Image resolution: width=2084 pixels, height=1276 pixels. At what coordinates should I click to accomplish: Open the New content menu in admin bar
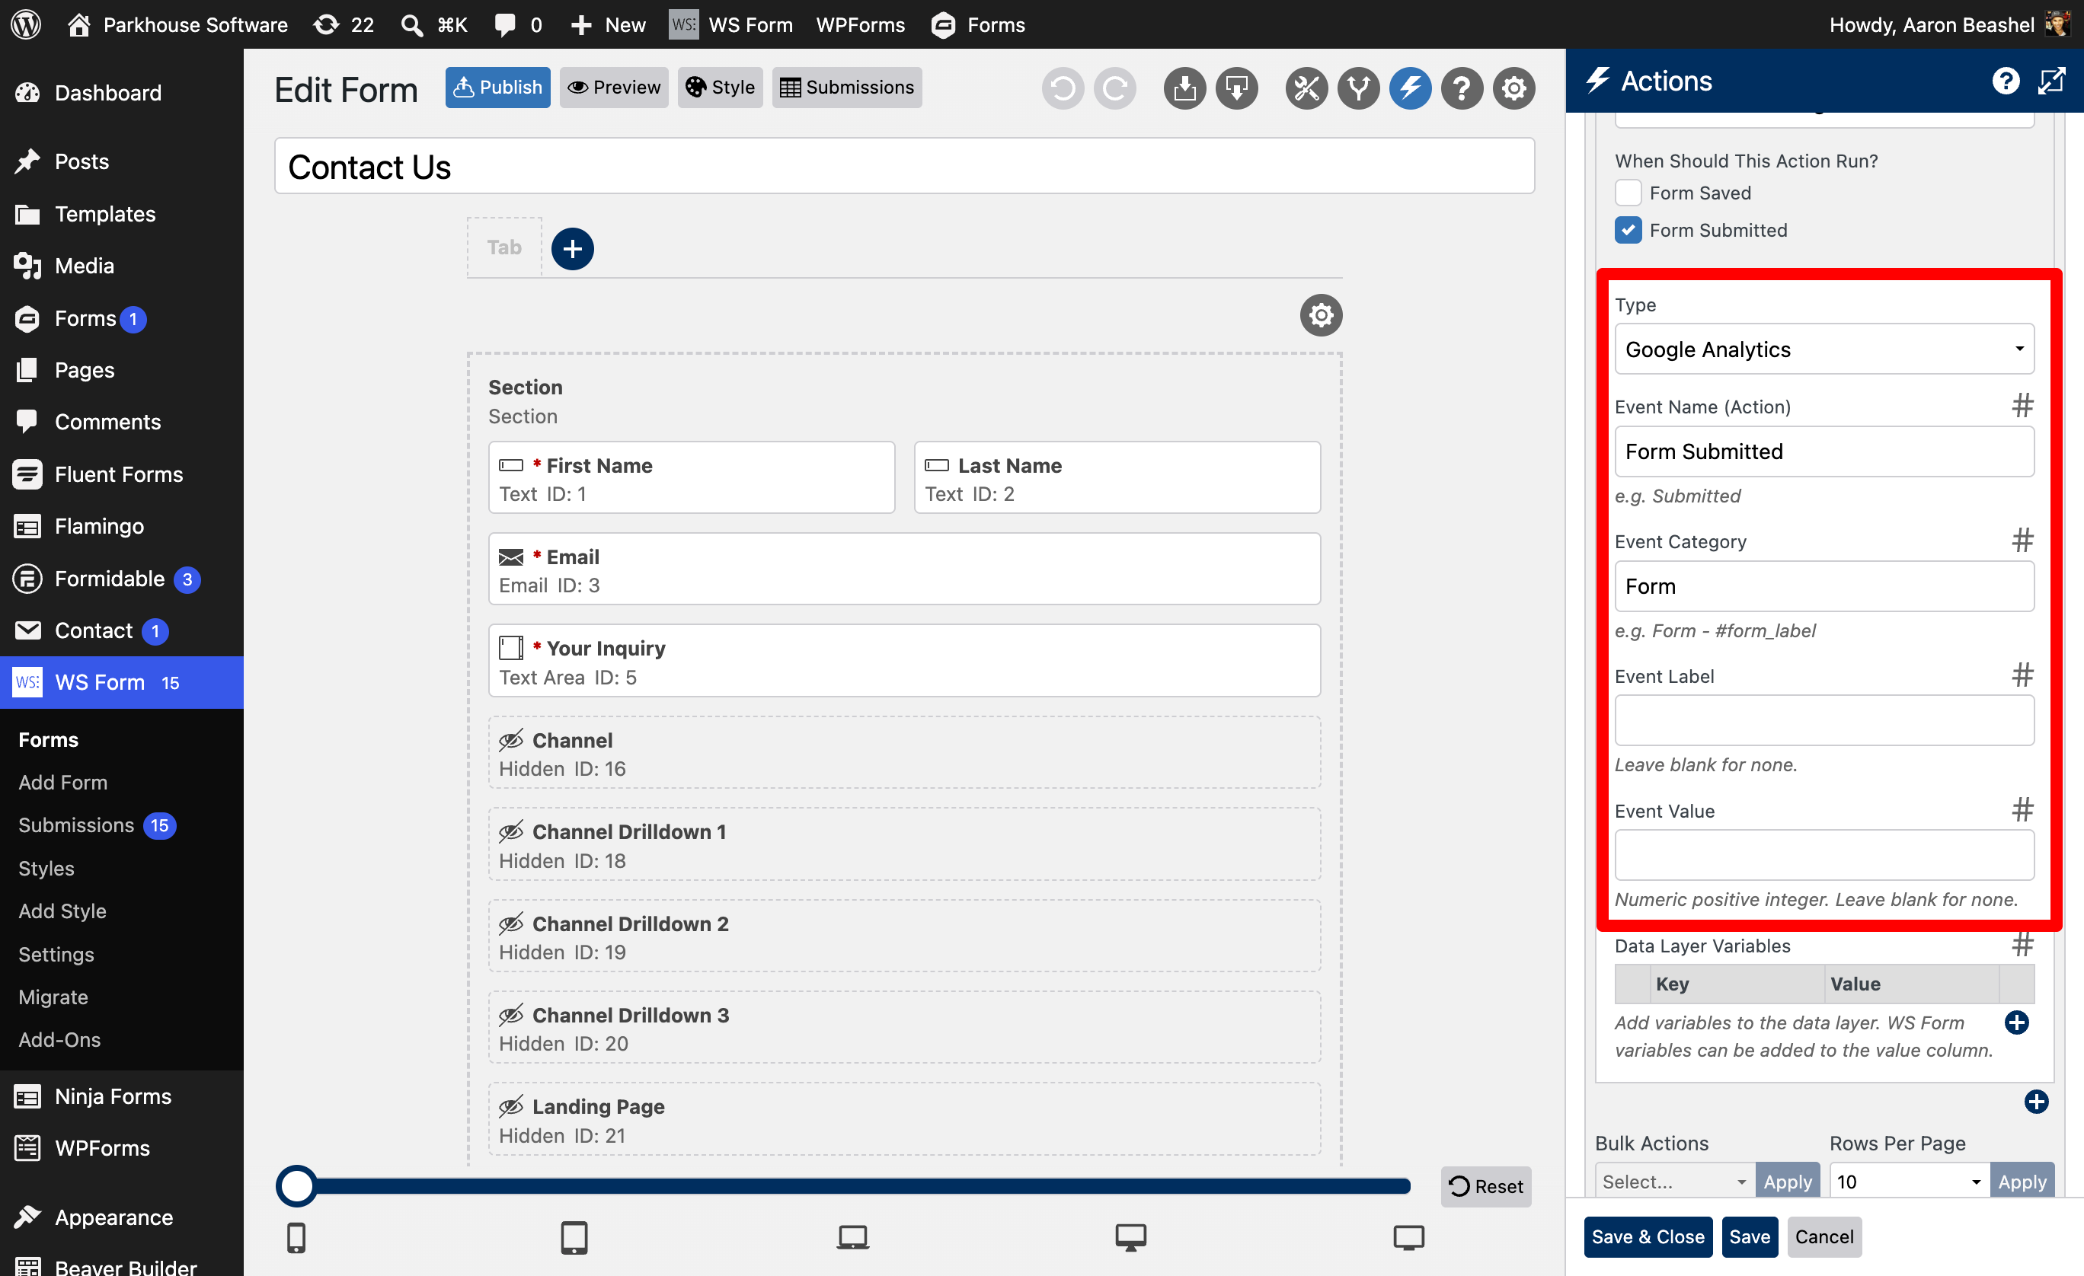608,24
